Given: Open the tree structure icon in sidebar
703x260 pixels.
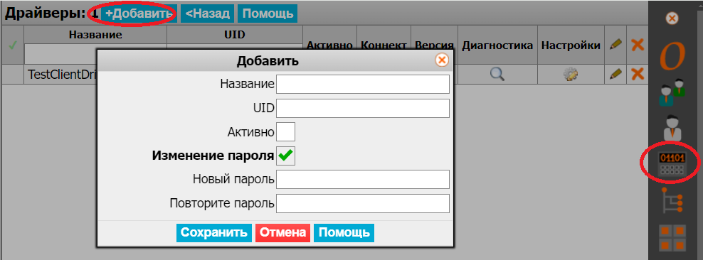Looking at the screenshot, I should tap(672, 200).
